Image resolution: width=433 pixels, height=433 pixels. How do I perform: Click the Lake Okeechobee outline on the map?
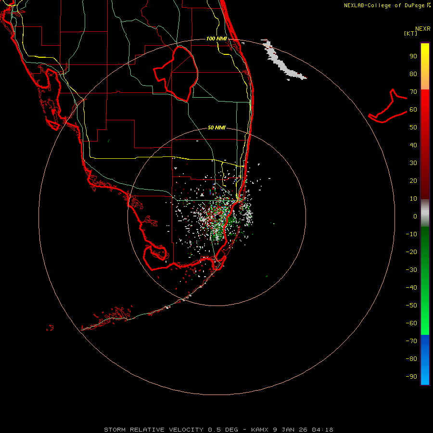[x=176, y=74]
